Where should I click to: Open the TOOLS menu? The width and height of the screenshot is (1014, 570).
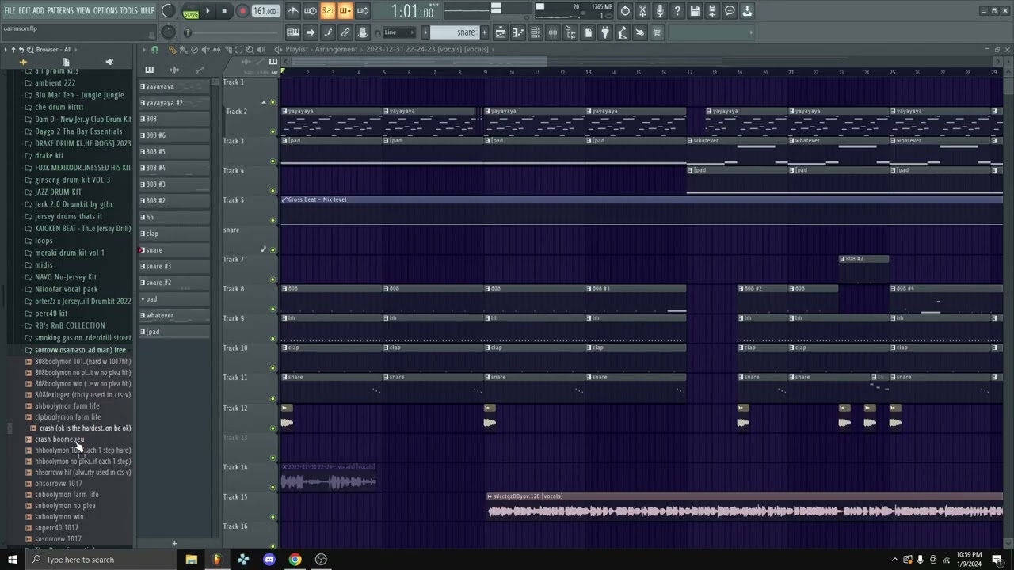click(x=128, y=11)
